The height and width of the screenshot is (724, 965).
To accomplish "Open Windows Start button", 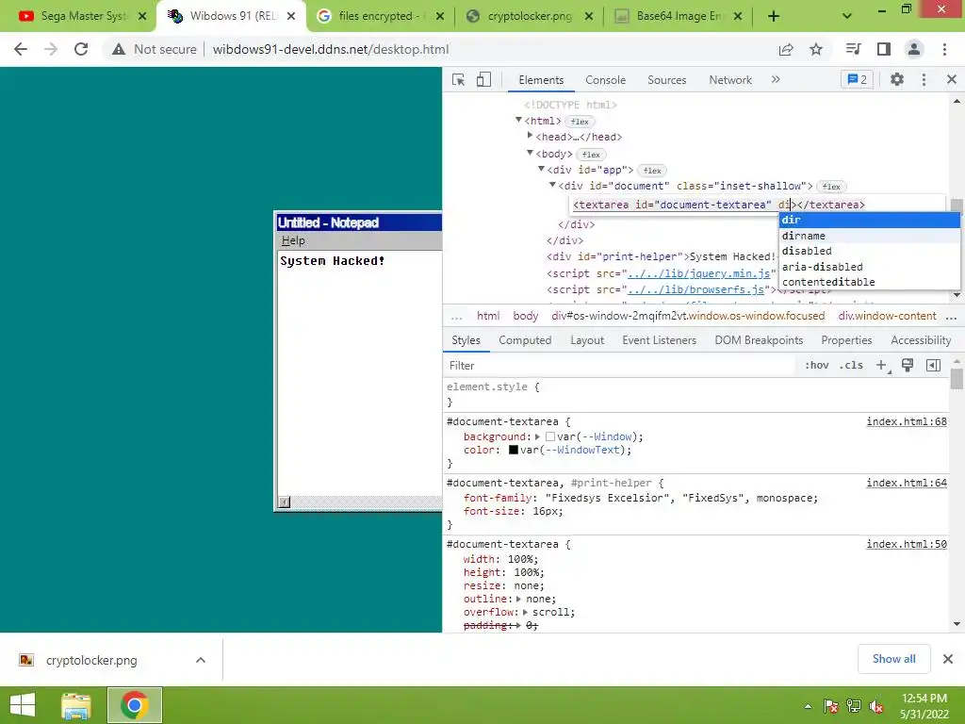I will 23,705.
